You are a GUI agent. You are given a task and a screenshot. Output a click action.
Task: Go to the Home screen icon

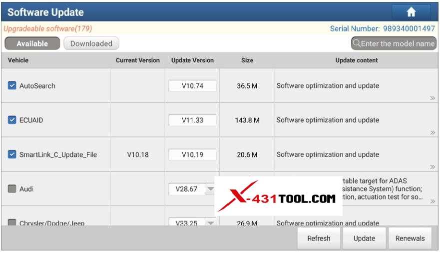tap(411, 12)
